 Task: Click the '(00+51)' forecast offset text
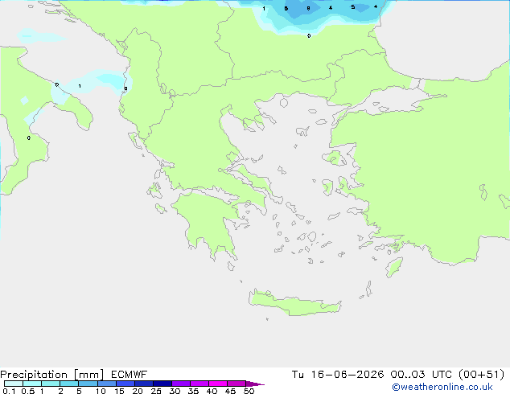482,375
